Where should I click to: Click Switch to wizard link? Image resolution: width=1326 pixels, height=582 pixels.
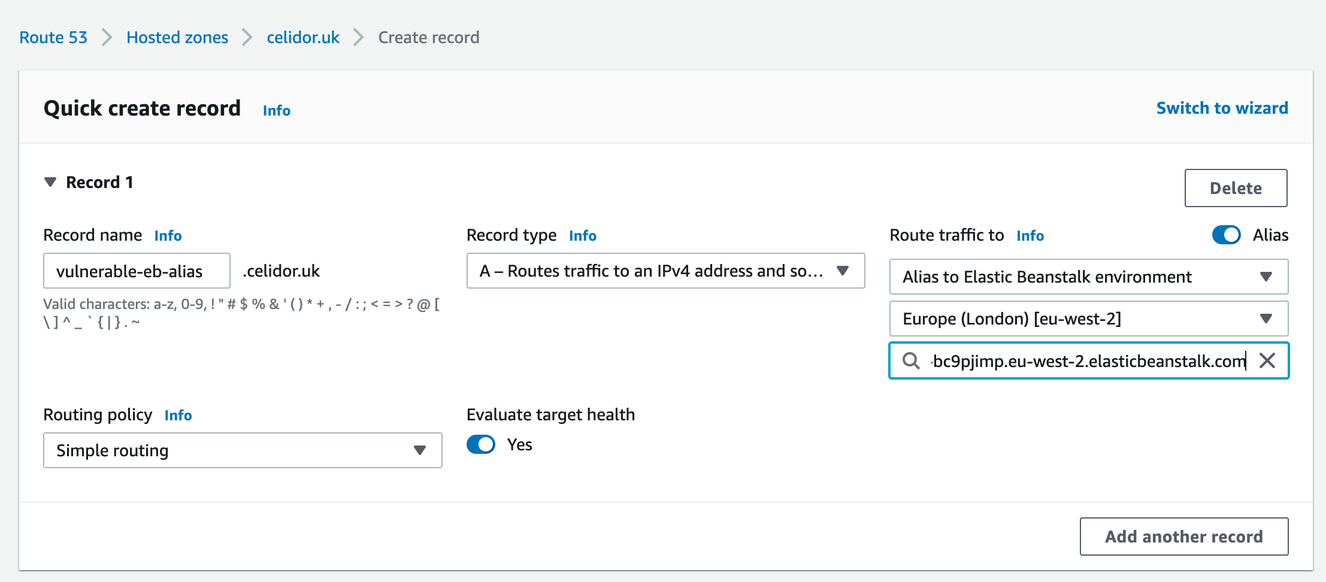(1222, 108)
